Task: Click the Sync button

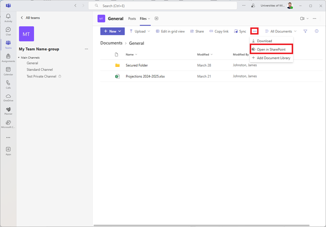Action: [240, 31]
